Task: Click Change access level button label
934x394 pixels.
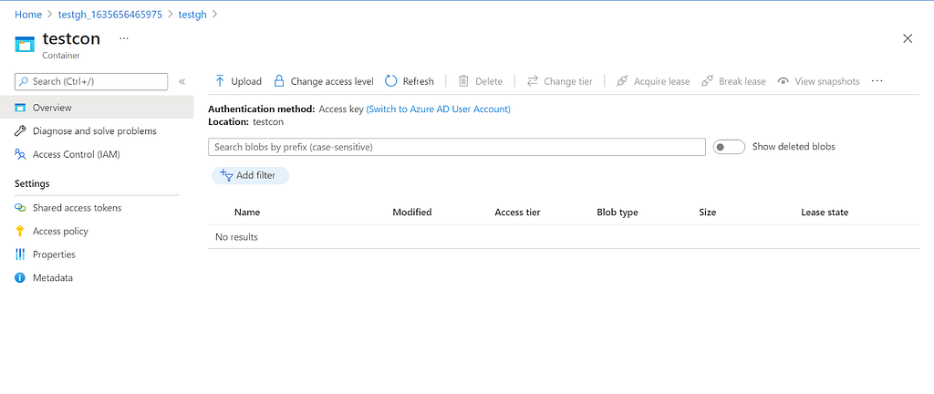Action: pyautogui.click(x=332, y=81)
